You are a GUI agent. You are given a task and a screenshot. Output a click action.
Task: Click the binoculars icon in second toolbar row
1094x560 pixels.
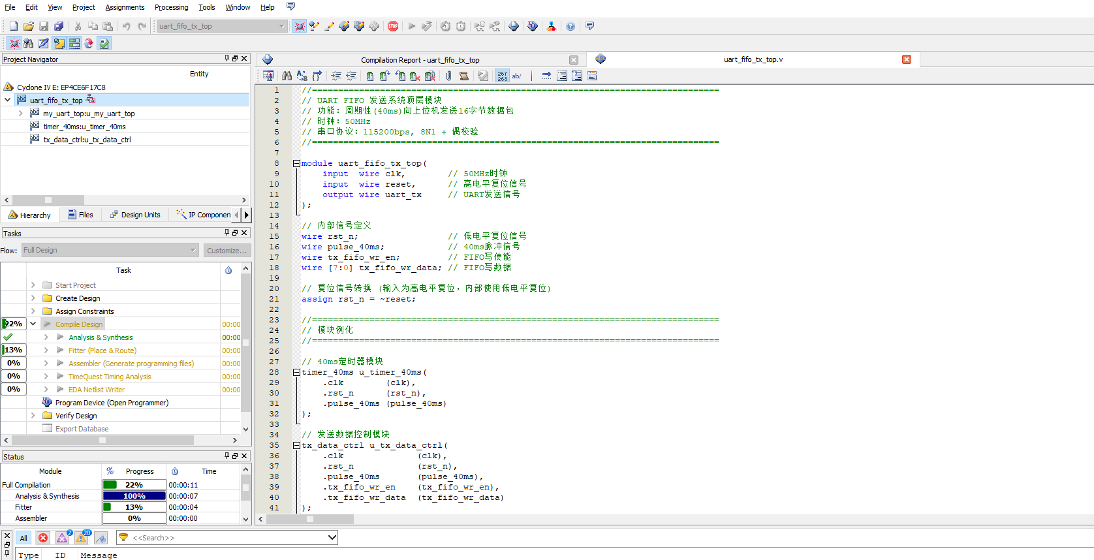click(29, 43)
